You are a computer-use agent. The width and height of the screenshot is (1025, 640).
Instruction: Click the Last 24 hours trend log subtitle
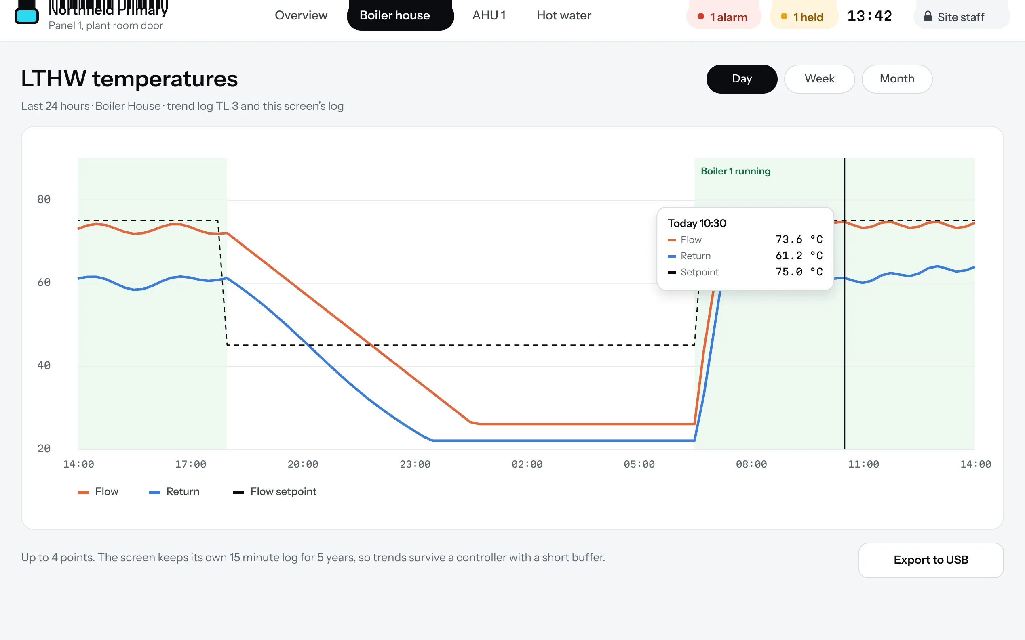pos(182,106)
